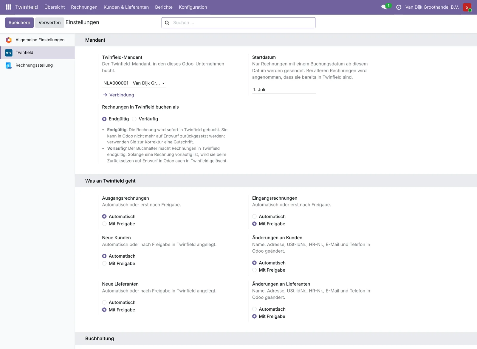Click the Allgemeine Einstellungen hexagon icon

click(x=9, y=40)
